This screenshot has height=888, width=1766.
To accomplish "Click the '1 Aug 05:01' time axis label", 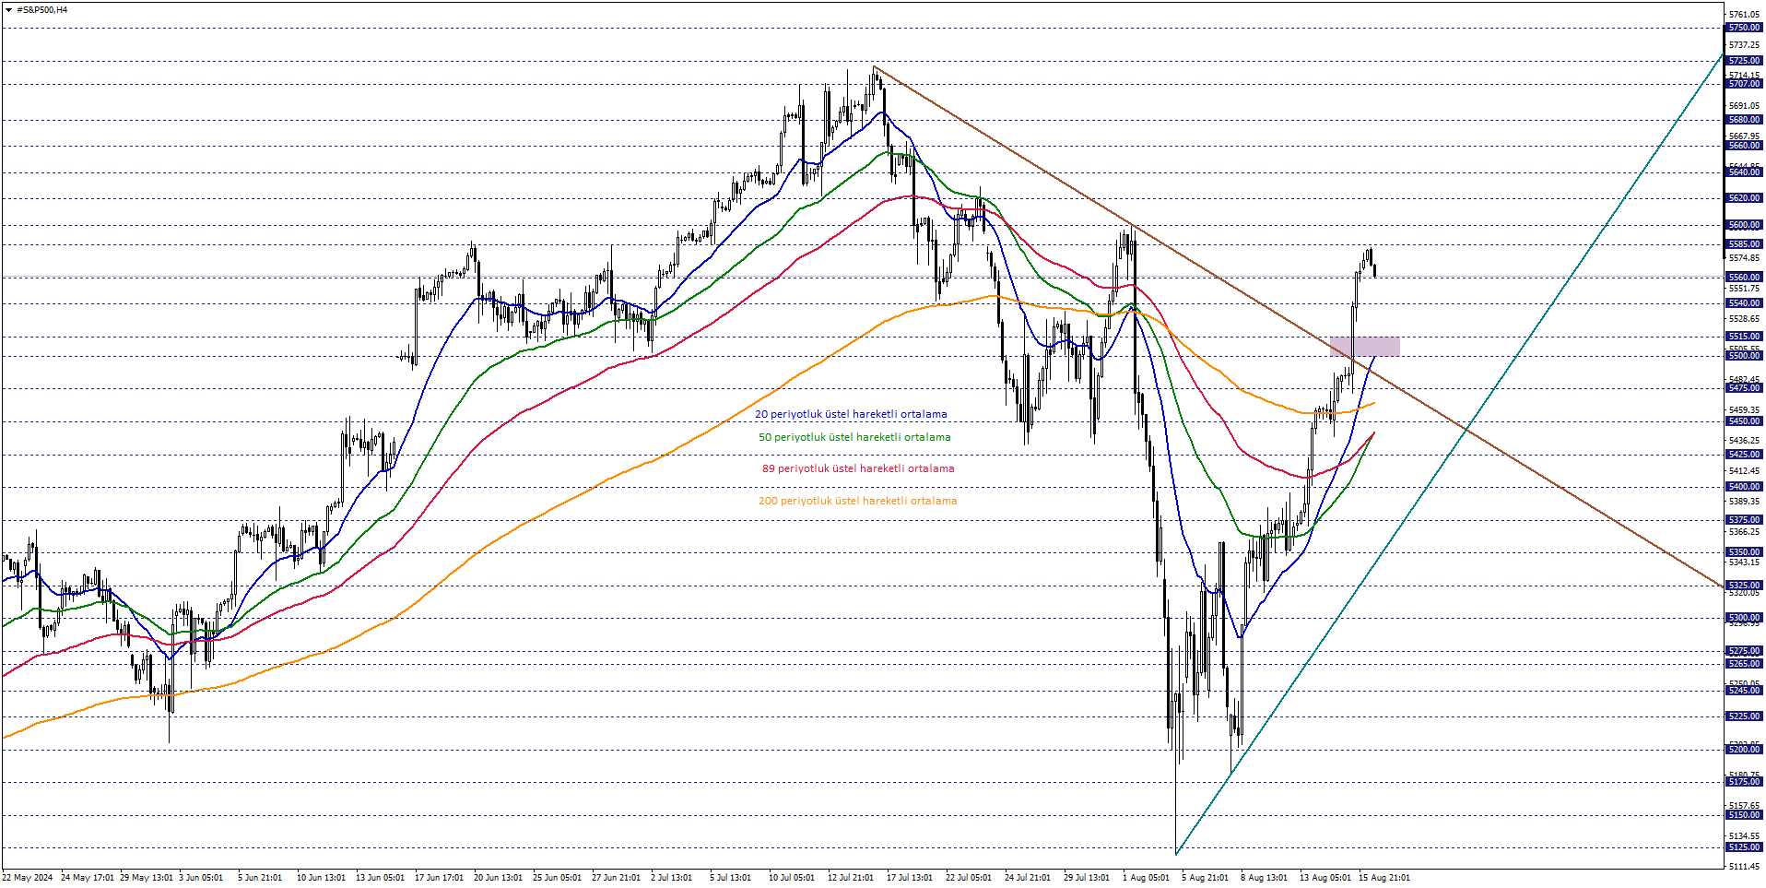I will coord(1146,878).
